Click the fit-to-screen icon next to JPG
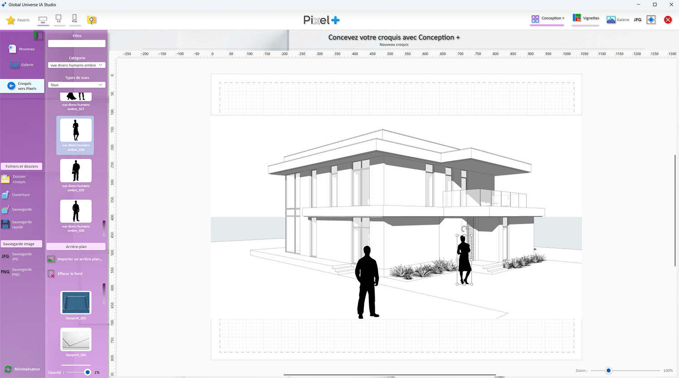 click(651, 20)
